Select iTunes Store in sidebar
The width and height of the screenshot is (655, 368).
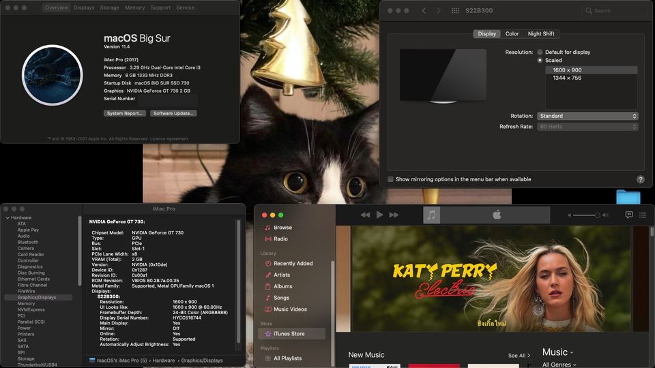click(x=291, y=334)
